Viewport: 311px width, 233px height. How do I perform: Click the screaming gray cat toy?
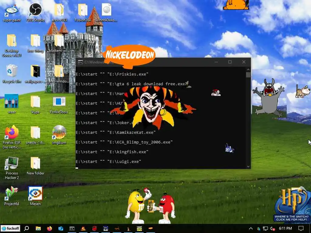tap(268, 98)
